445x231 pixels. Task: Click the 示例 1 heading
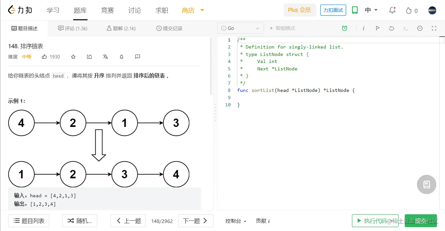pos(17,101)
